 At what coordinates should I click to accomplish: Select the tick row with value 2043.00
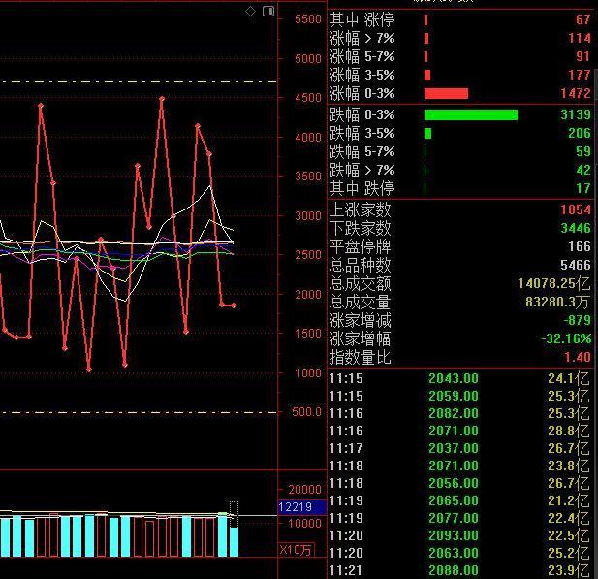459,378
